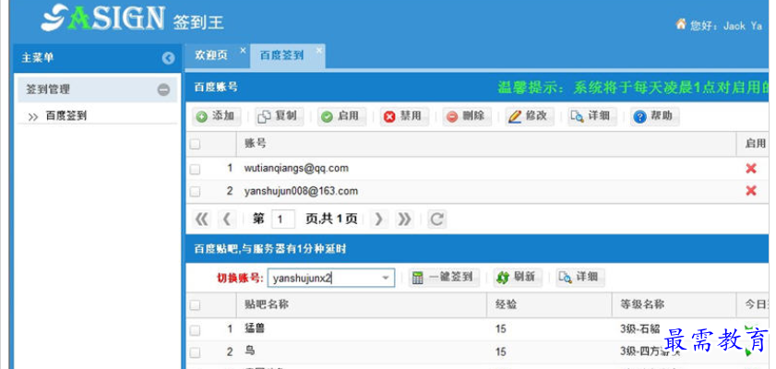
Task: Click the 复制 (copy) toolbar button
Action: click(279, 116)
